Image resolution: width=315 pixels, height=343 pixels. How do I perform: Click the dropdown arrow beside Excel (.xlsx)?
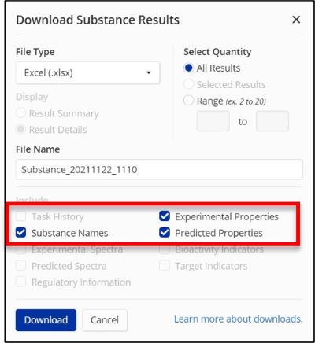(x=149, y=72)
